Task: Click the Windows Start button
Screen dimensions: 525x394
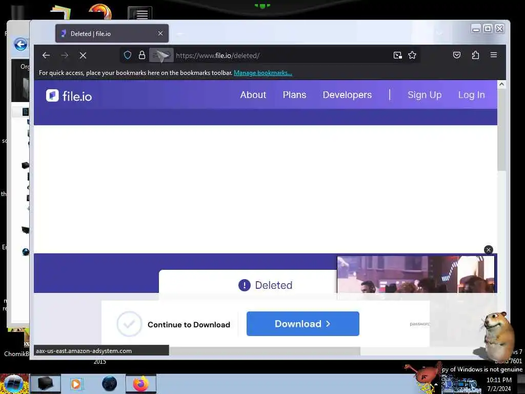Action: [14, 384]
